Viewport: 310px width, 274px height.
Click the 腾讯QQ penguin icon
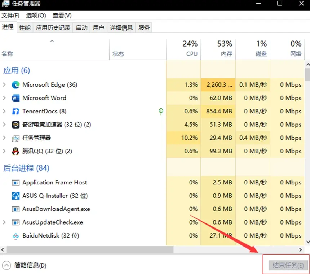pos(15,151)
